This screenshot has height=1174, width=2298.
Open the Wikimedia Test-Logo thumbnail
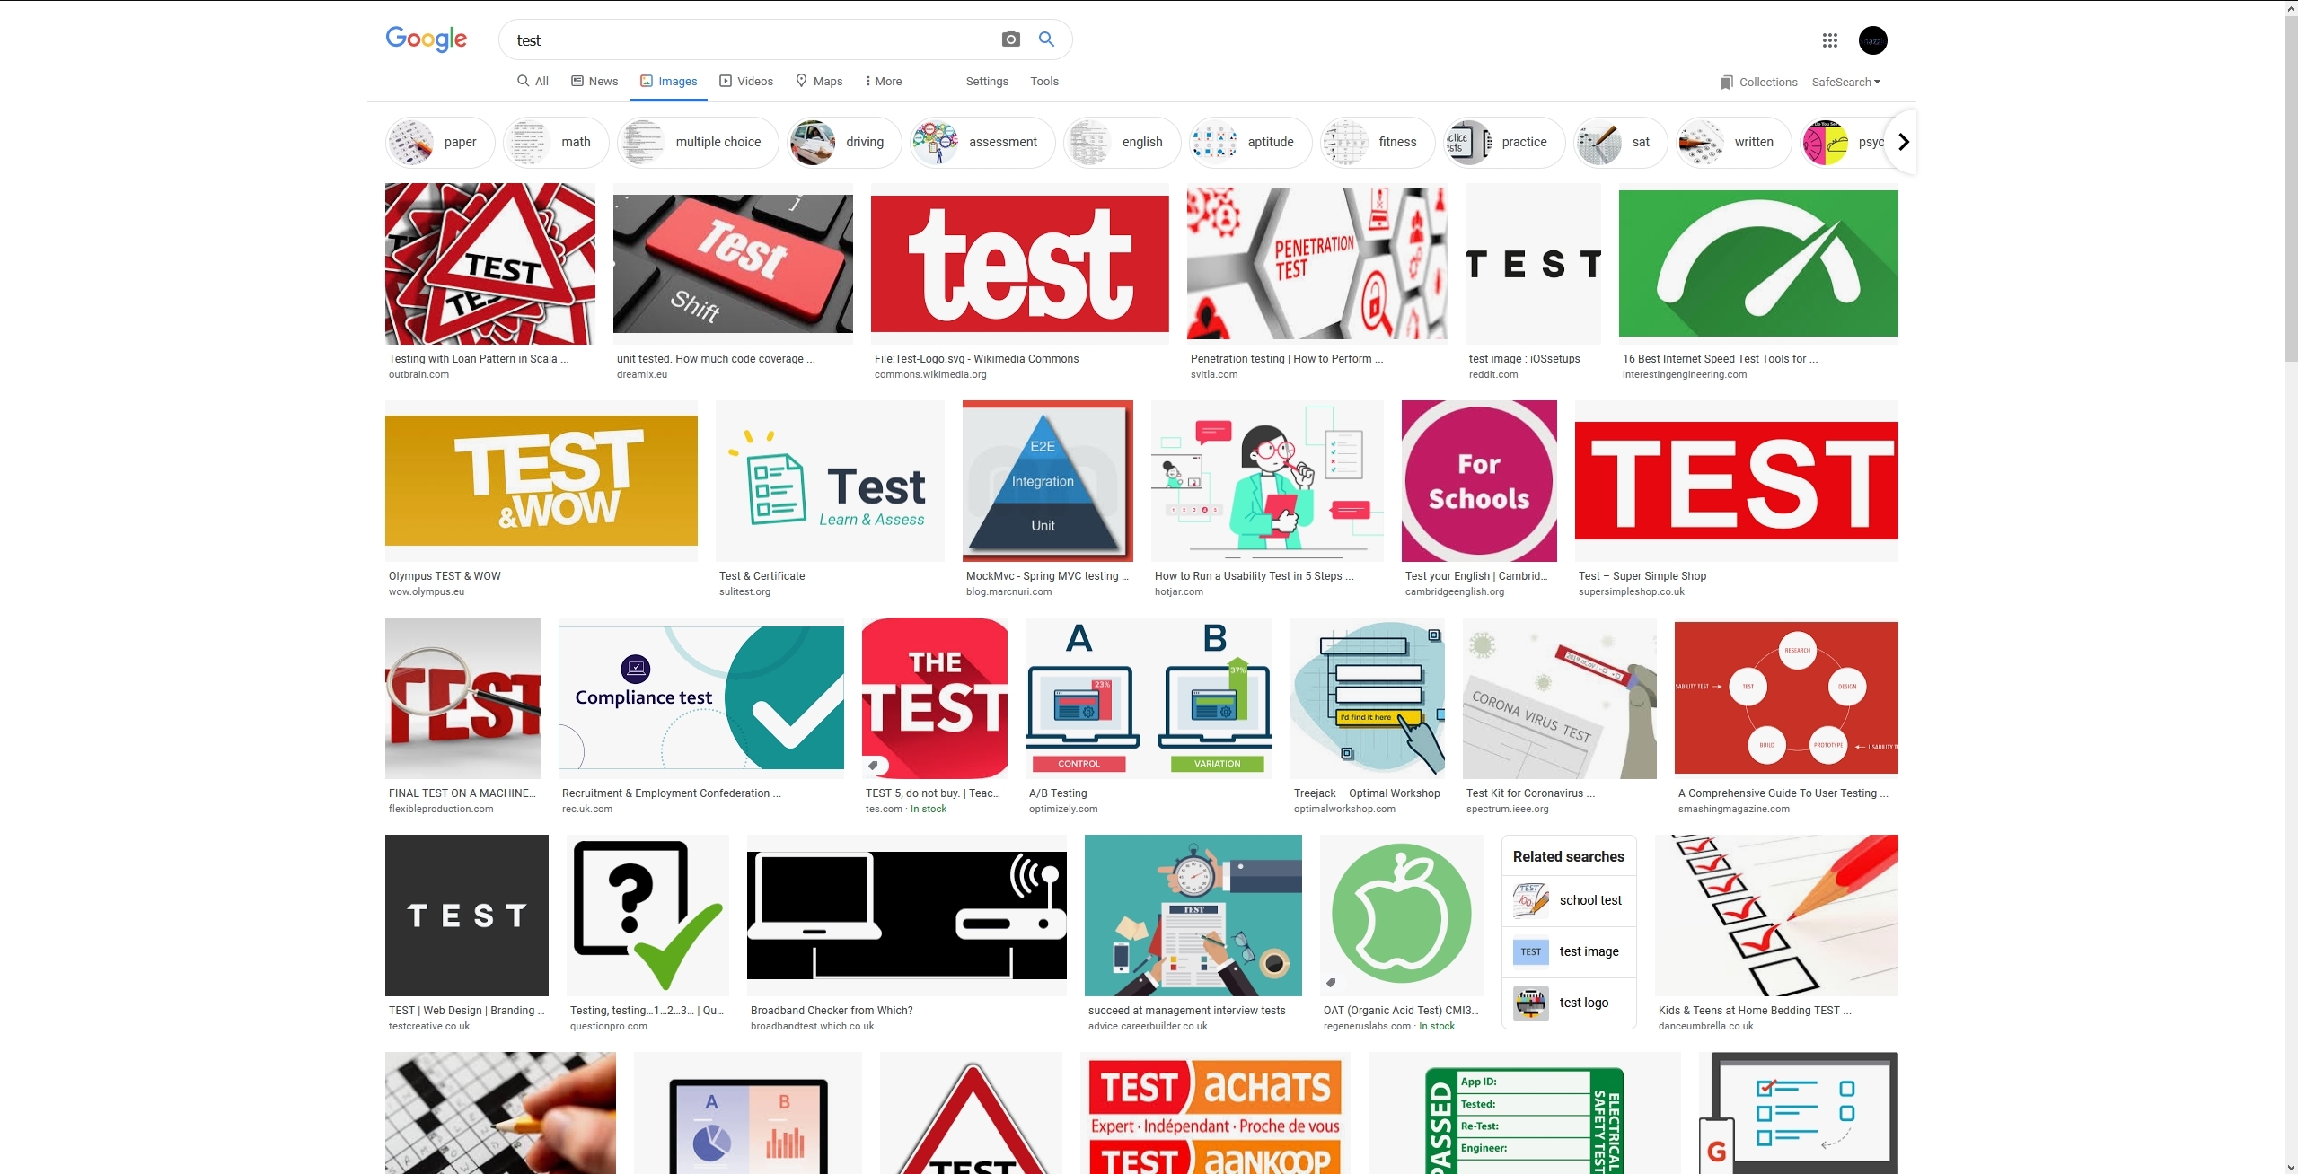[1019, 264]
